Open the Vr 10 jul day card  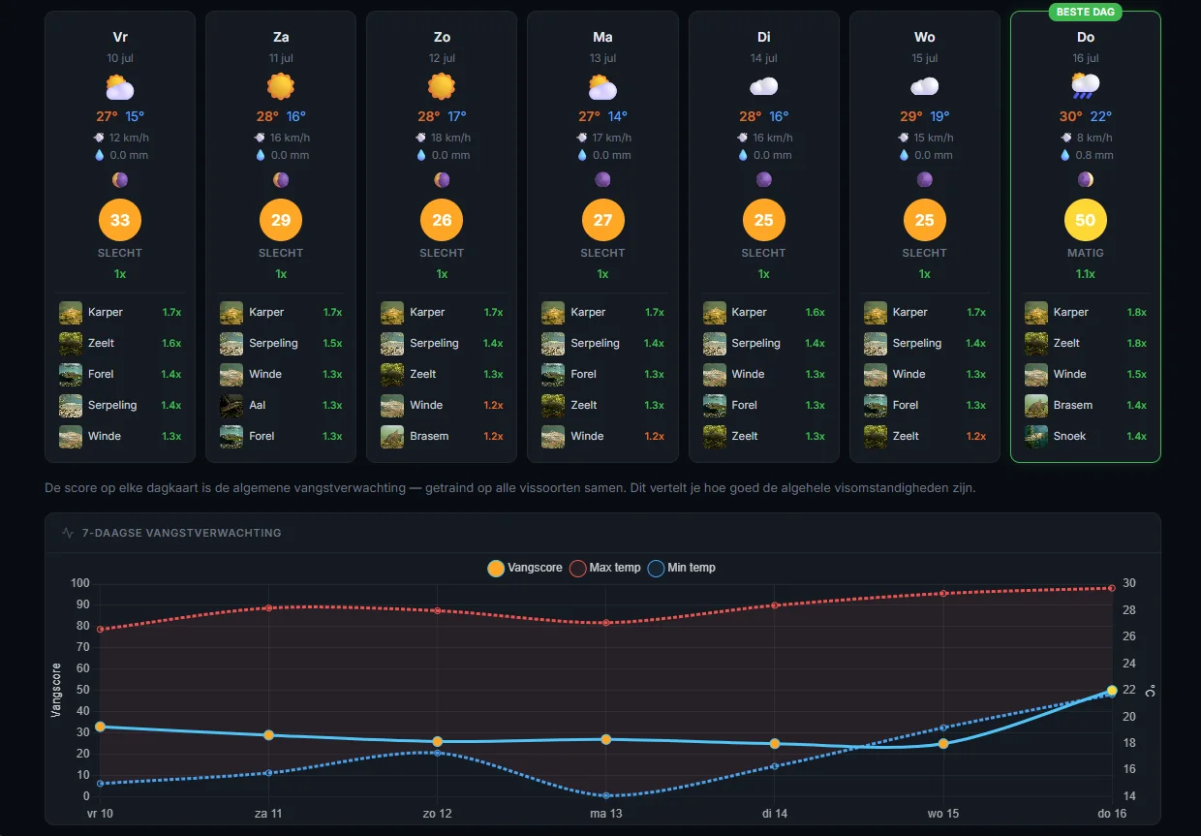(120, 236)
